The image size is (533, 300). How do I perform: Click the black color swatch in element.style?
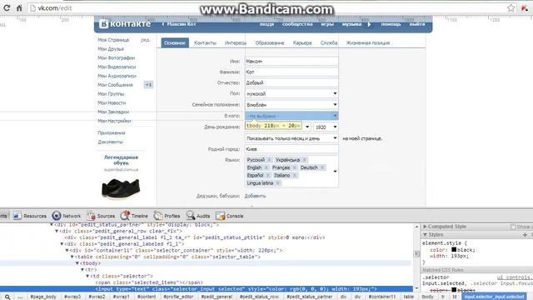point(454,250)
